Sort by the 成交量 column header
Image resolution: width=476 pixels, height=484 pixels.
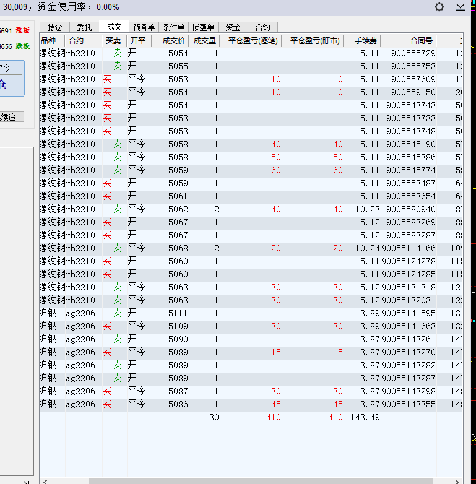204,40
